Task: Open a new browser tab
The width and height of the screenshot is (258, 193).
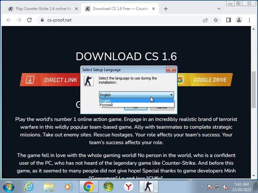Action: 166,9
